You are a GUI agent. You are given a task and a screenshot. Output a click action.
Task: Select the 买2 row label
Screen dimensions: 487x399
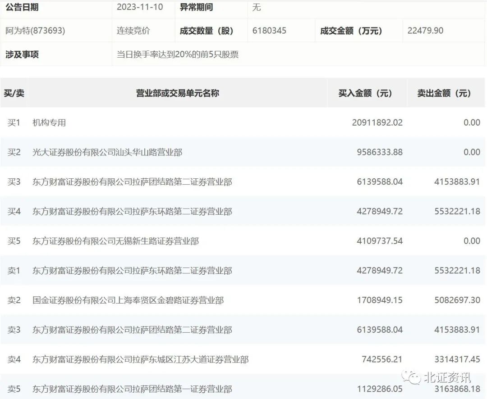point(14,152)
